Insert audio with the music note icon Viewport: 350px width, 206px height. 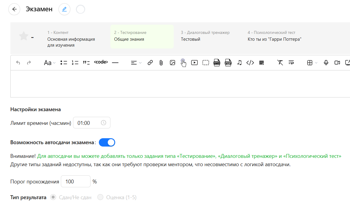coord(239,63)
